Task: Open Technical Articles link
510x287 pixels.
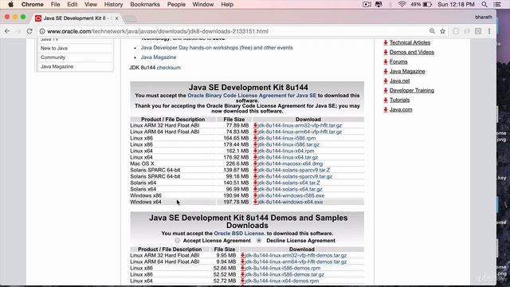Action: coord(410,42)
